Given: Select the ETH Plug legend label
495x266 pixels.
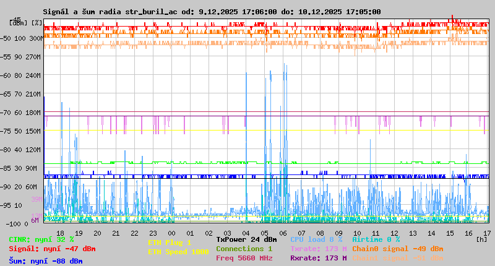Looking at the screenshot, I should 170,242.
